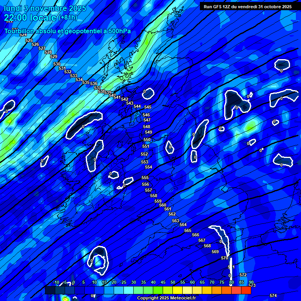This screenshot has width=301, height=301.
Task: Click the 530 contour label
Action: (57, 64)
